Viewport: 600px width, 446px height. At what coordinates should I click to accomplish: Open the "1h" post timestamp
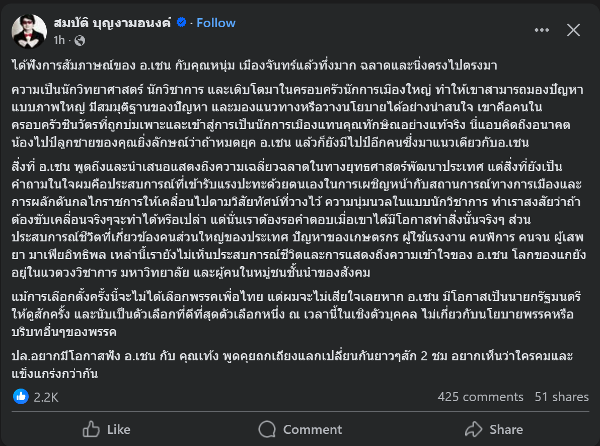coord(59,40)
